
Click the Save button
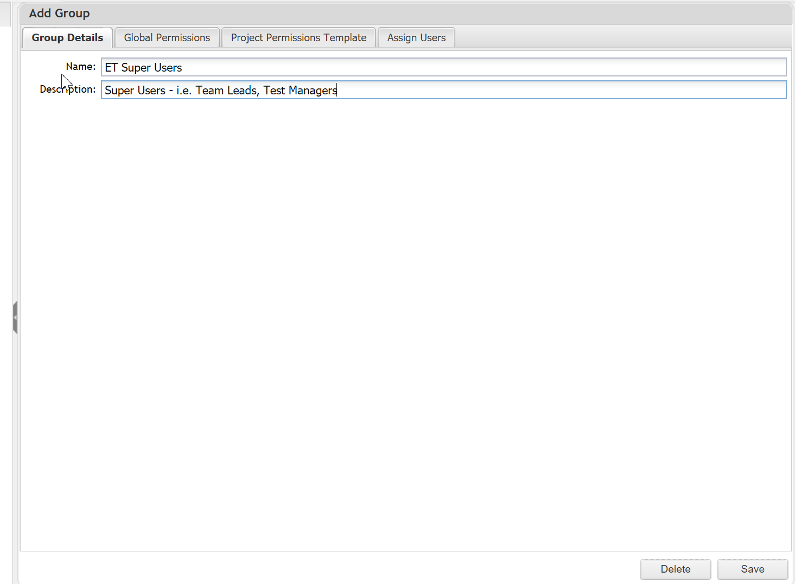(752, 569)
